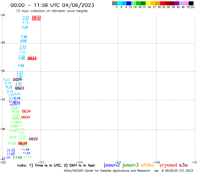The image size is (197, 173).
Task: Click the wave height value '13.87'
Action: (x=21, y=133)
